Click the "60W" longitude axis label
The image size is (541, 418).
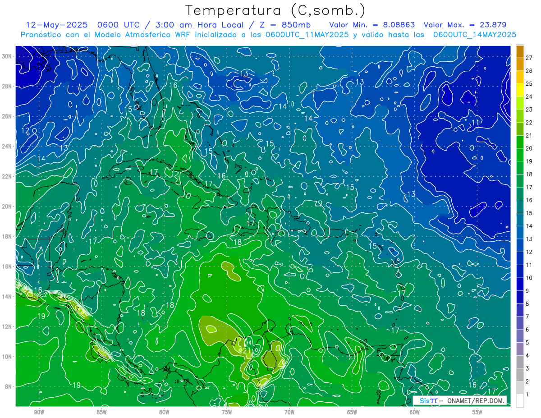[x=415, y=412]
